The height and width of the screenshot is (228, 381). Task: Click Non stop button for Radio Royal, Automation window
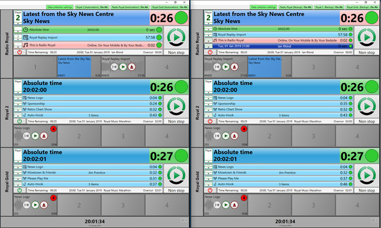176,52
